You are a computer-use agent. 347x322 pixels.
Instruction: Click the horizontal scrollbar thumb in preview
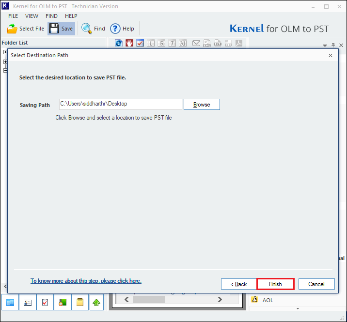(x=149, y=299)
